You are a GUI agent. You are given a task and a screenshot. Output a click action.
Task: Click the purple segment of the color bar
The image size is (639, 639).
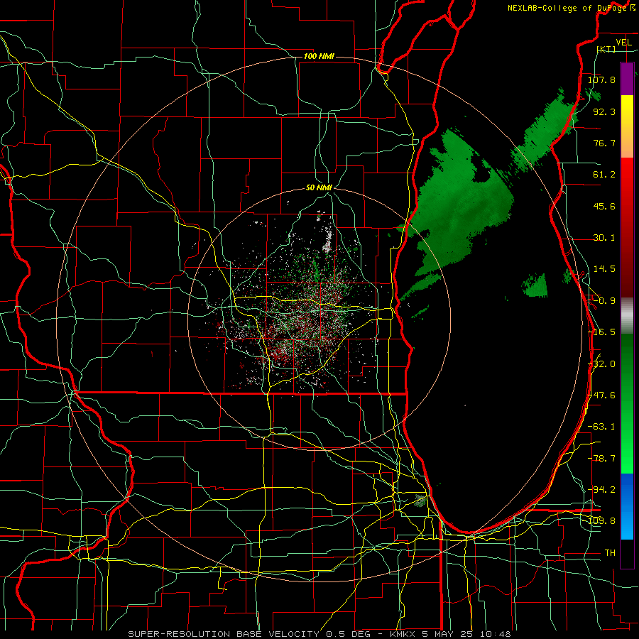[x=627, y=79]
